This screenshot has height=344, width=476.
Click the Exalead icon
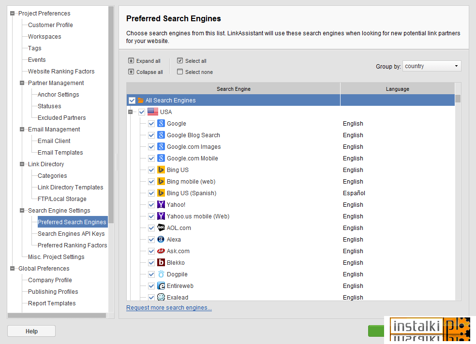click(161, 297)
